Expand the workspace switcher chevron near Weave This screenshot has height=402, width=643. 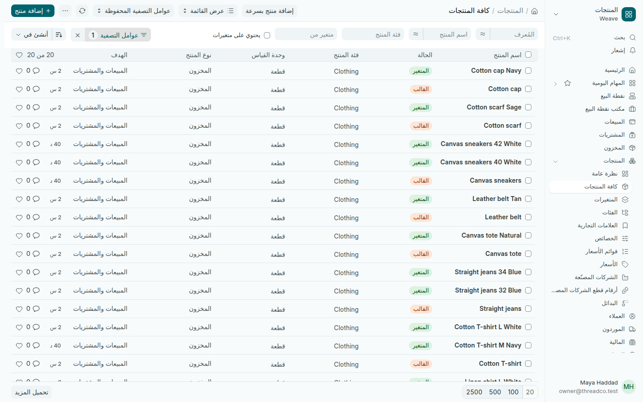(x=556, y=14)
